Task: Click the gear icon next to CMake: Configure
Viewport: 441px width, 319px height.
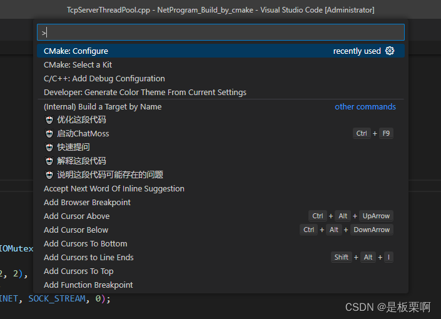Action: point(390,51)
